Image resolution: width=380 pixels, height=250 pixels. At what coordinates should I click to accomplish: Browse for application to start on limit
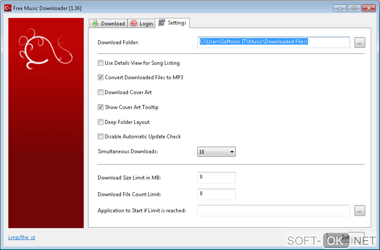(360, 211)
